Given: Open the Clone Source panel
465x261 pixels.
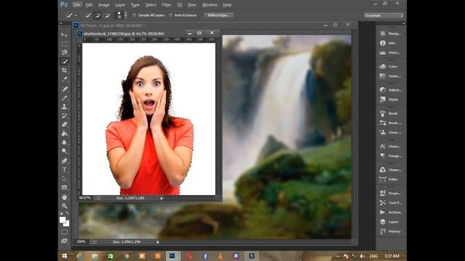Looking at the screenshot, I should pyautogui.click(x=391, y=132).
